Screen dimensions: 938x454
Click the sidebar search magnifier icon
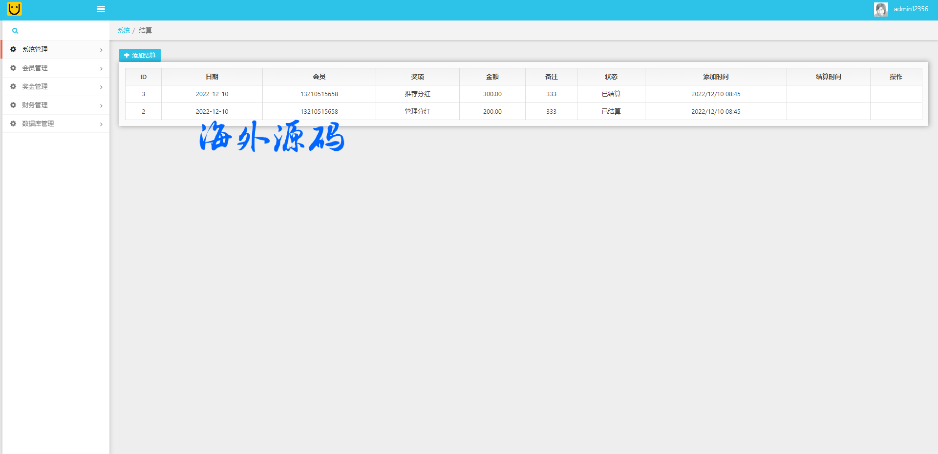click(x=15, y=31)
